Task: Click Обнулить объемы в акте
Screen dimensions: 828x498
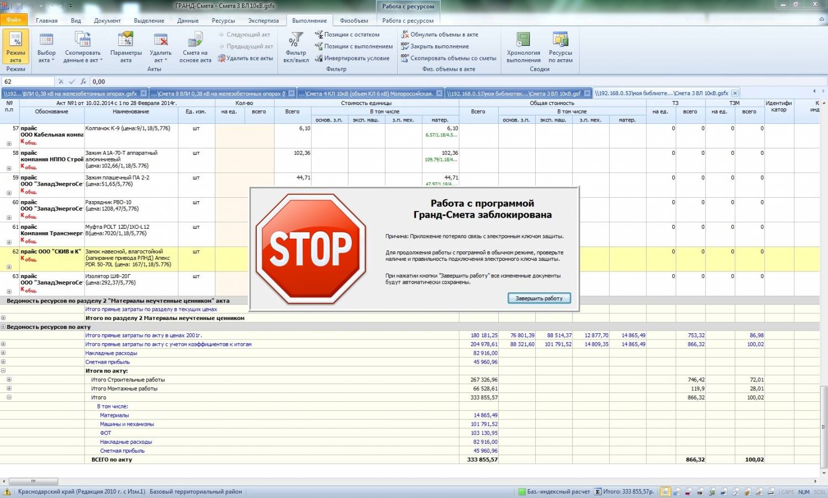Action: click(440, 34)
